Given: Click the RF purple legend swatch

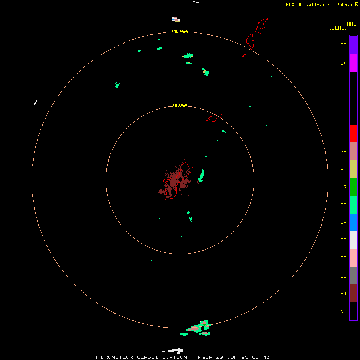Looking at the screenshot, I should tap(353, 45).
